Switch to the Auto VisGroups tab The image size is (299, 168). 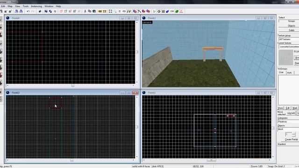click(290, 73)
